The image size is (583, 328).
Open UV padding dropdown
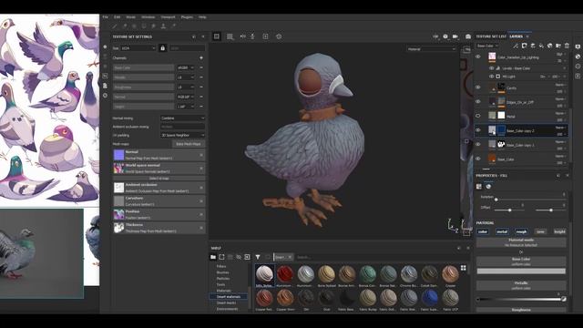click(x=182, y=135)
